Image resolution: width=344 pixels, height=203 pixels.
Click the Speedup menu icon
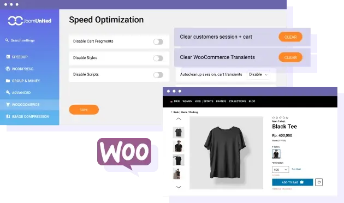(8, 57)
